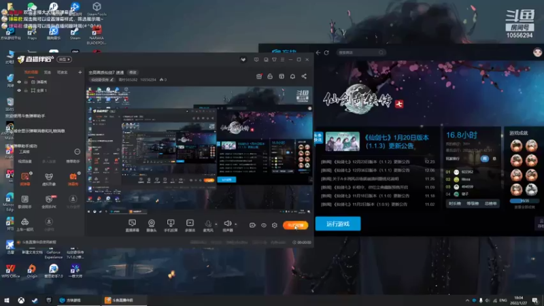Add a new scene with the plus icon
This screenshot has height=306, width=544.
pyautogui.click(x=80, y=72)
